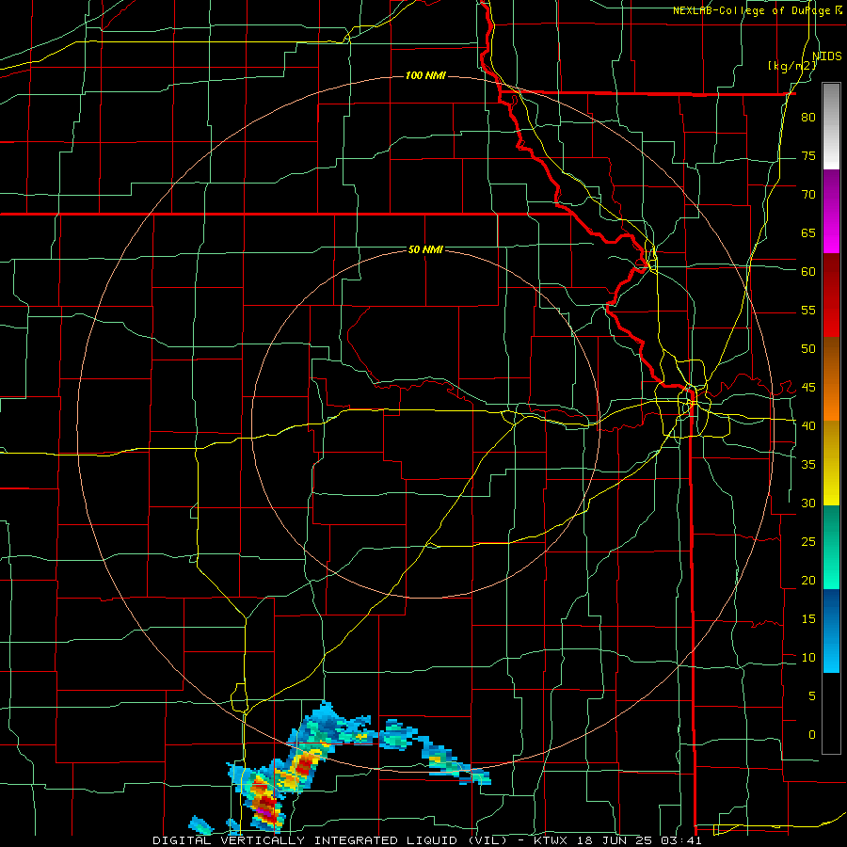Select the 25 value on the VIL scale

click(x=808, y=541)
